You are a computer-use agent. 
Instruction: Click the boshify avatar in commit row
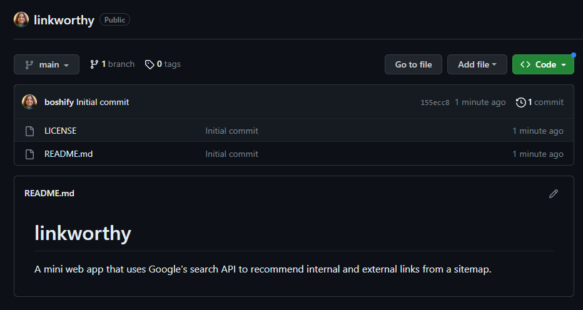tap(29, 102)
